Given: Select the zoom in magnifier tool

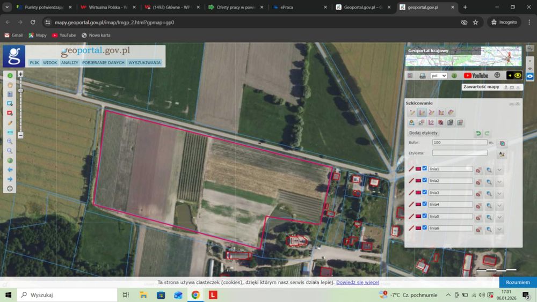Looking at the screenshot, I should [x=10, y=141].
